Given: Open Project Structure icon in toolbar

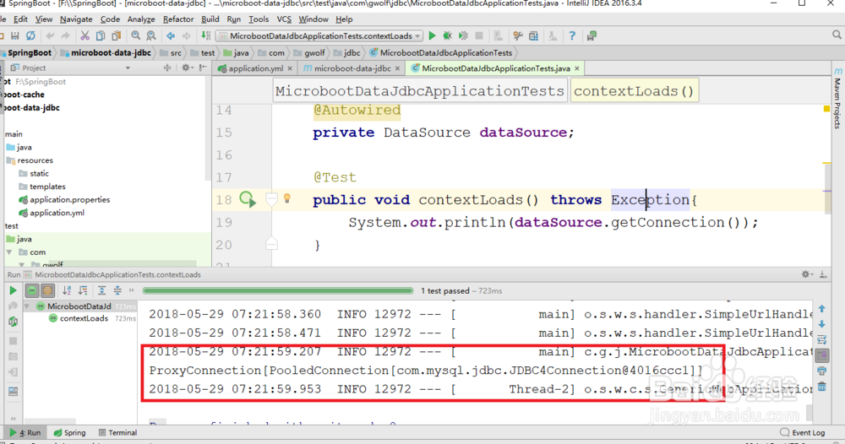Looking at the screenshot, I should tap(533, 36).
